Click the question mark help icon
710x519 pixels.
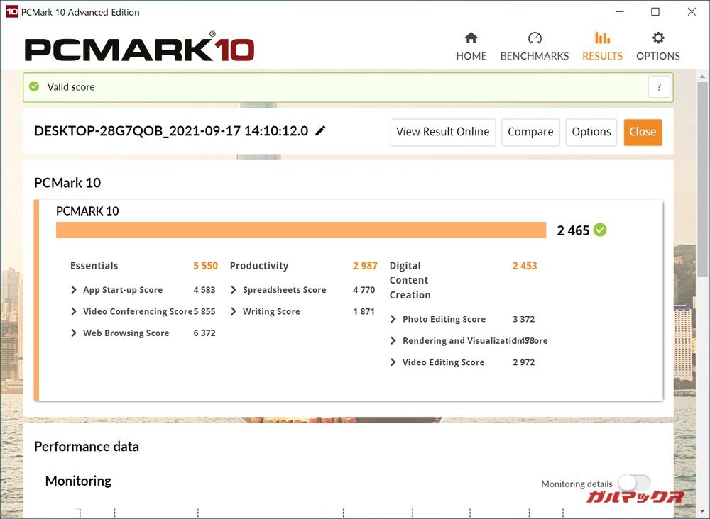click(659, 87)
